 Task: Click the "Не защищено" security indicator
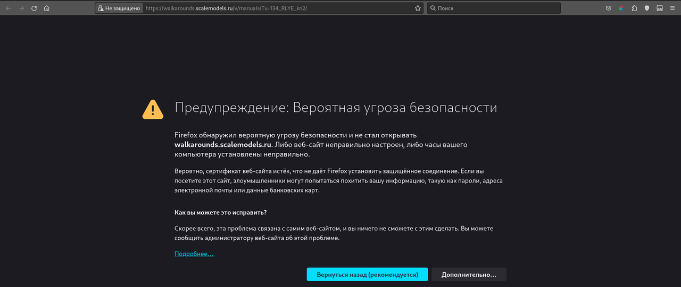(119, 8)
